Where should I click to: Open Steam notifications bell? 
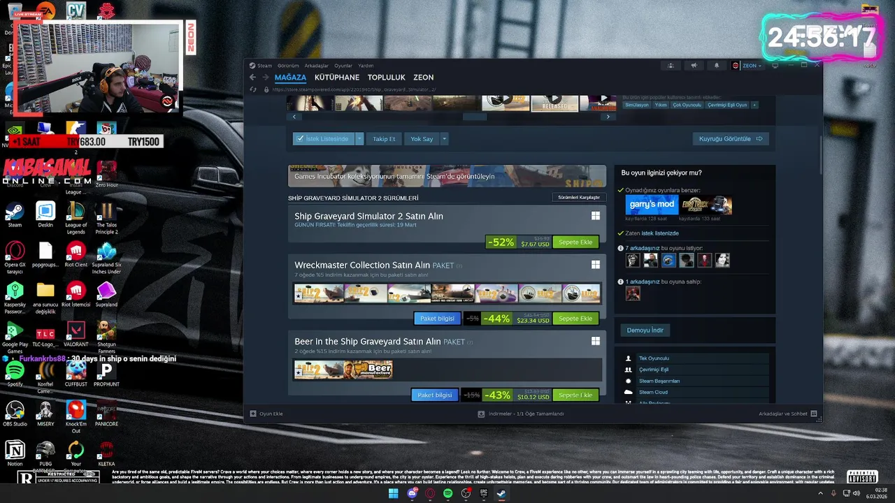coord(716,66)
